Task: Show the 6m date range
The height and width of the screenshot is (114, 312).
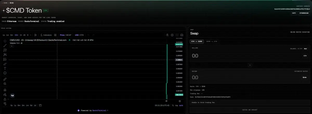Action: (19, 105)
